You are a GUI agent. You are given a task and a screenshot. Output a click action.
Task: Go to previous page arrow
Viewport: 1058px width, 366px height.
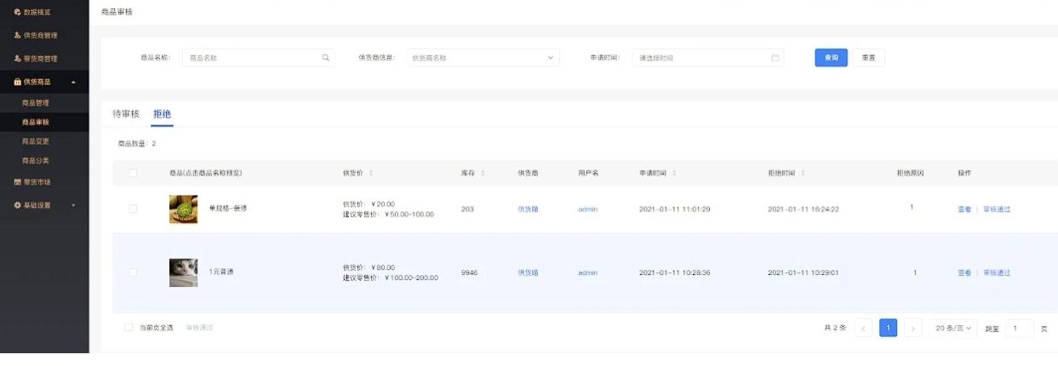pos(863,328)
